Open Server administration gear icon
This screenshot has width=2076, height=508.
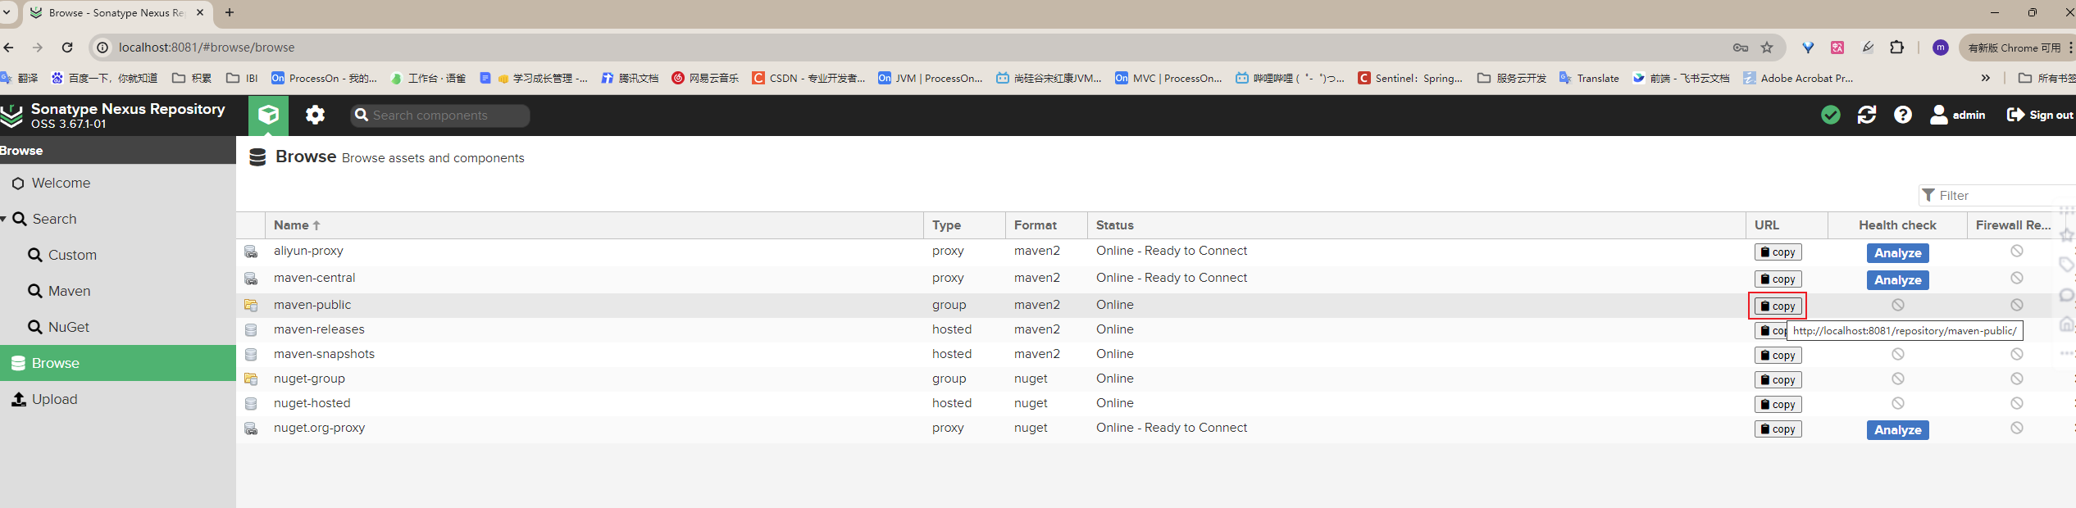point(315,116)
